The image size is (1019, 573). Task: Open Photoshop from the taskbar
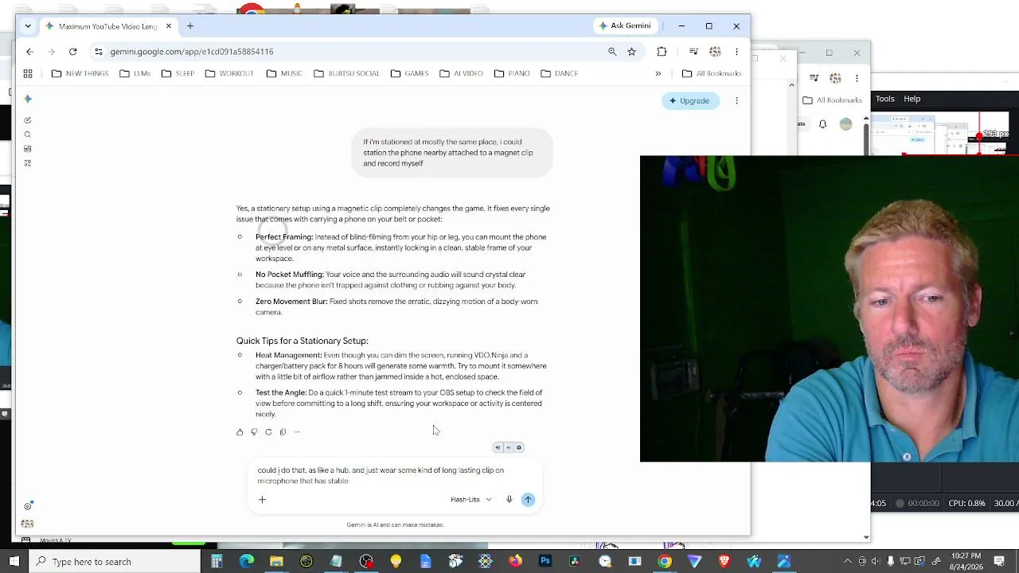pos(545,562)
